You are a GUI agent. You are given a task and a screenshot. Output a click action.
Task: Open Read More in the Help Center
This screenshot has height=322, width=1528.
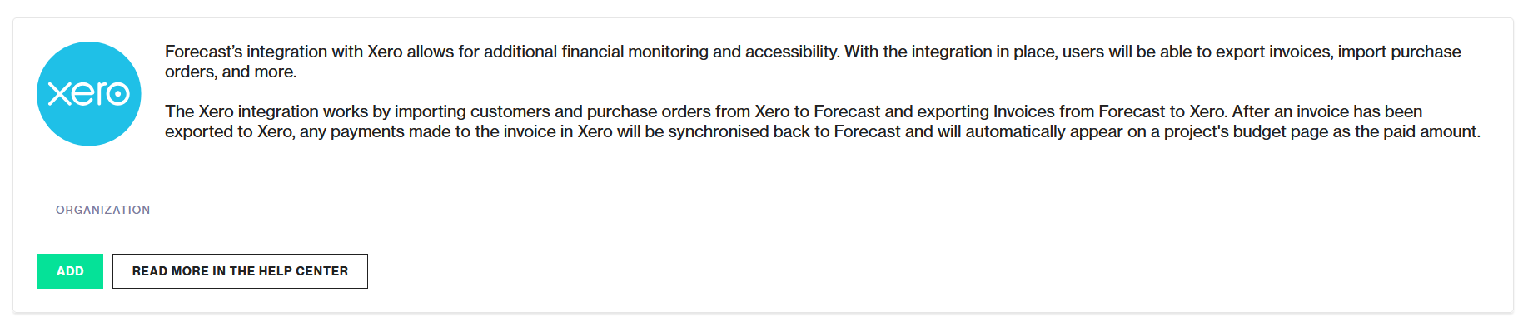coord(240,271)
